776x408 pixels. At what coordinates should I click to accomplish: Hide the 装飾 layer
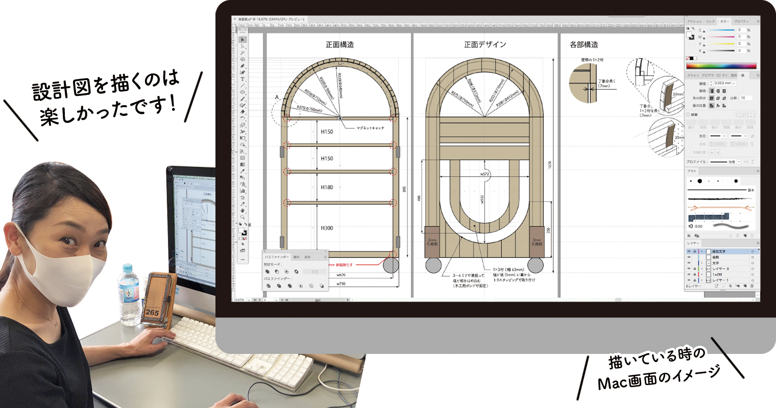[x=689, y=257]
